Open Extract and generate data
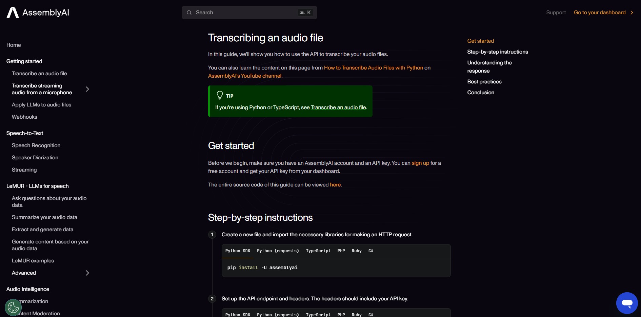 (x=42, y=230)
